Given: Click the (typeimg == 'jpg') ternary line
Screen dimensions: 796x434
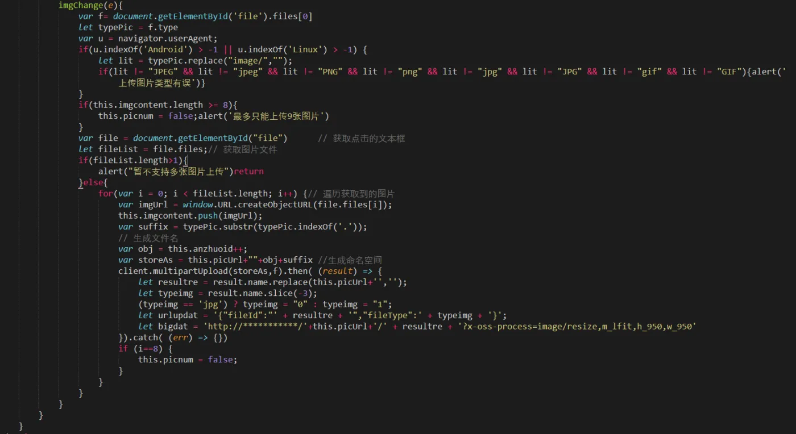Looking at the screenshot, I should point(265,304).
